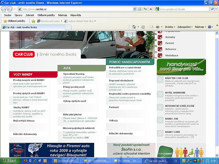Toggle the Compatibility View icon
This screenshot has height=164, width=219.
coord(140,9)
